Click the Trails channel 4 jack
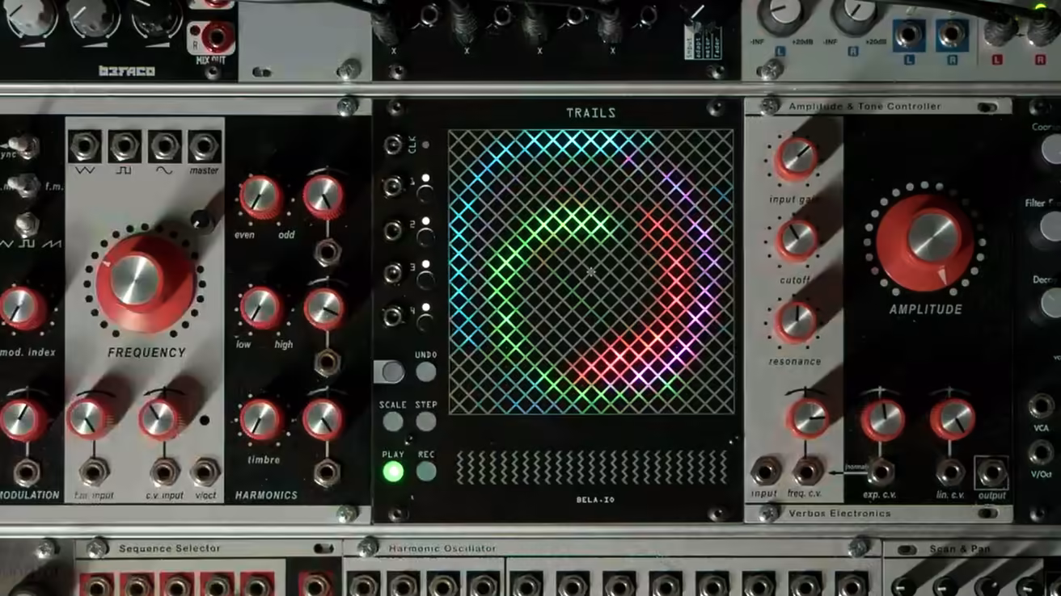Image resolution: width=1061 pixels, height=596 pixels. (393, 316)
